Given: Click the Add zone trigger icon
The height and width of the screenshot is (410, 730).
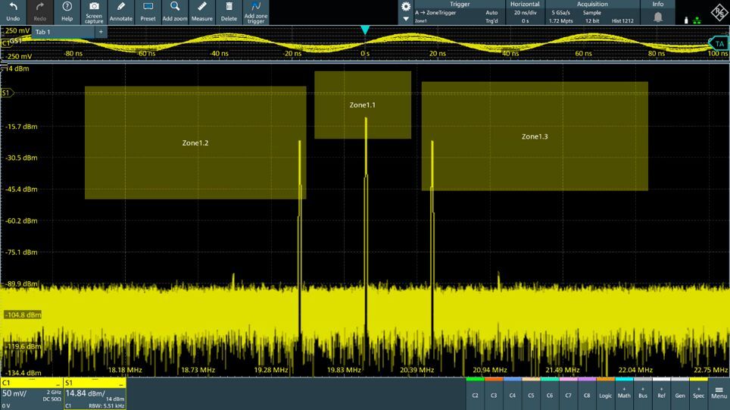Looking at the screenshot, I should click(x=256, y=11).
